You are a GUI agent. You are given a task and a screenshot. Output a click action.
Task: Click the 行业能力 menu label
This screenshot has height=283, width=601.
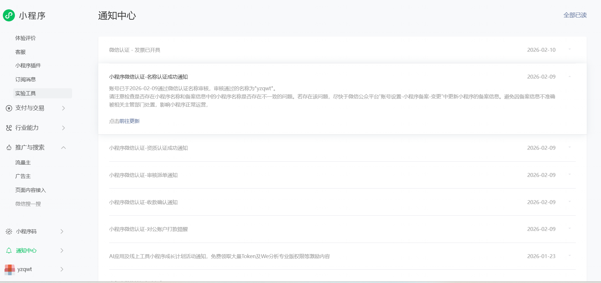pyautogui.click(x=27, y=128)
